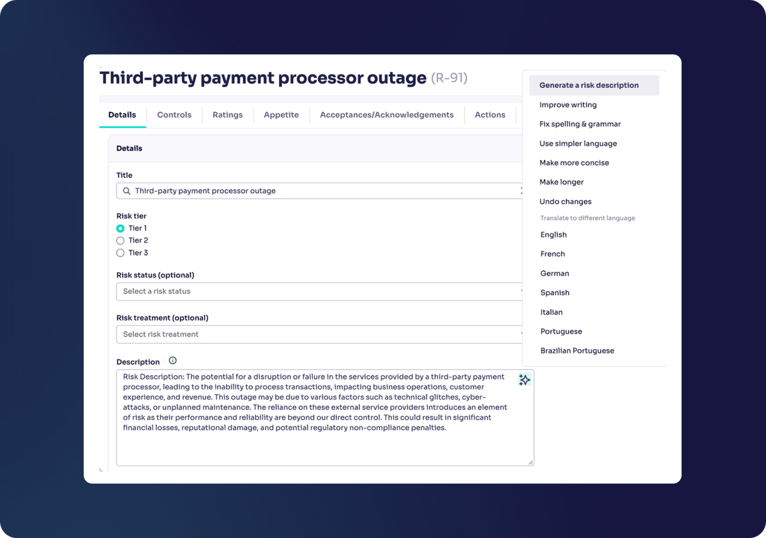Click inside the Description text area
This screenshot has width=766, height=538.
(x=325, y=418)
